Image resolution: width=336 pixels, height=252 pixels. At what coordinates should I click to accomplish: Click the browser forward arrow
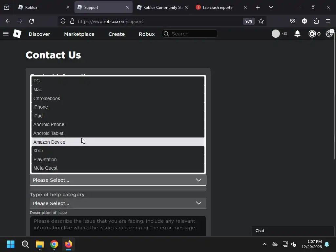(x=19, y=21)
